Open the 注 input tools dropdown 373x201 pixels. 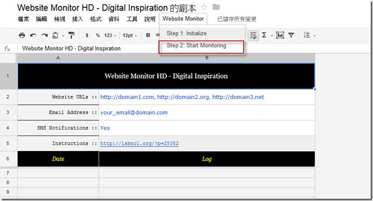coord(309,35)
